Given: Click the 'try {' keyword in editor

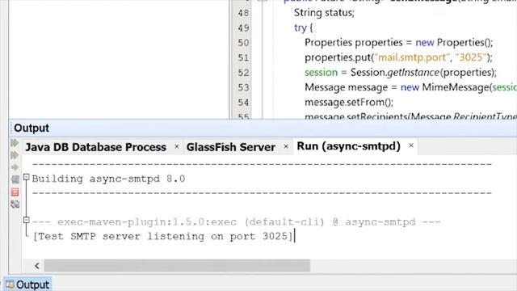Looking at the screenshot, I should tap(304, 27).
